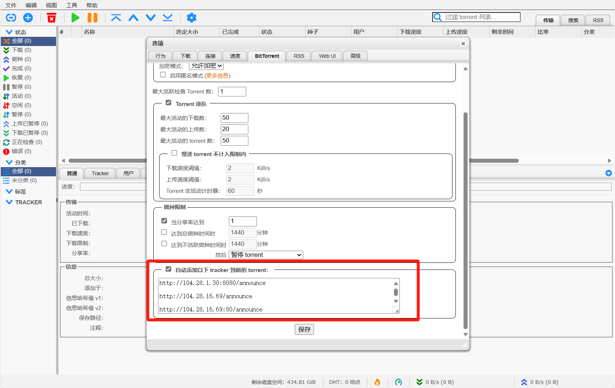This screenshot has height=388, width=615.
Task: Open options via blue gear icon
Action: (x=192, y=18)
